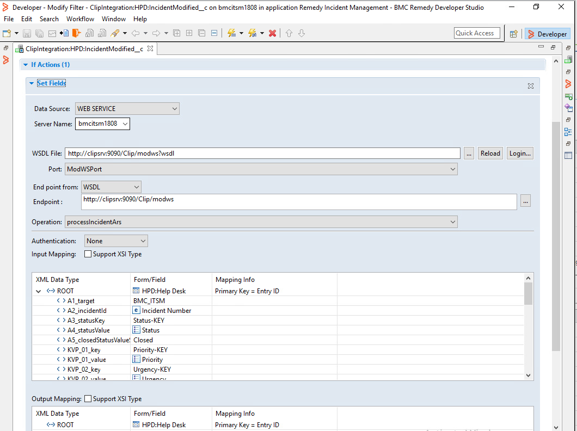577x431 pixels.
Task: Click the Open Perspective icon
Action: tap(514, 34)
